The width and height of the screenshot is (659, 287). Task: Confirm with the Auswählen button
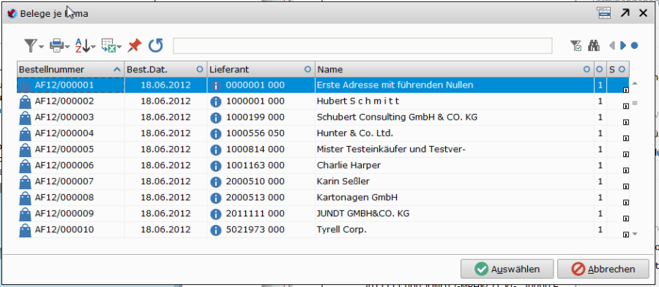507,269
